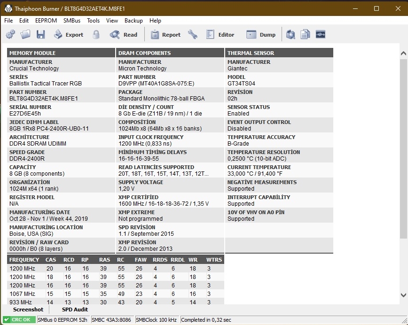Click SMBus 0 EEPROM 52h status entry
The image size is (408, 325).
63,320
